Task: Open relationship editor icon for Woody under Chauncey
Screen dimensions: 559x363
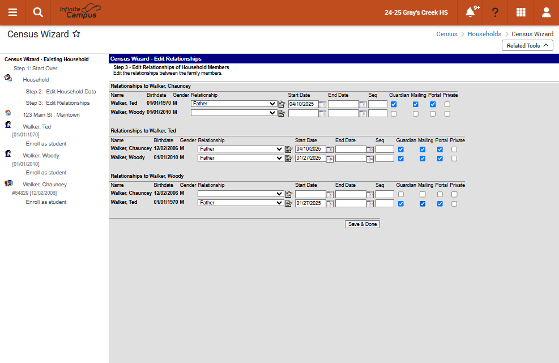Action: click(x=281, y=113)
